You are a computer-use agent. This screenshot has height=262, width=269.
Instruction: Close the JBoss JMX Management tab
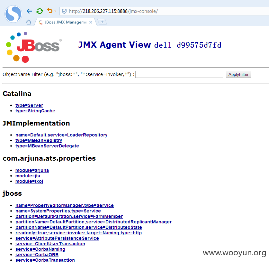91,22
